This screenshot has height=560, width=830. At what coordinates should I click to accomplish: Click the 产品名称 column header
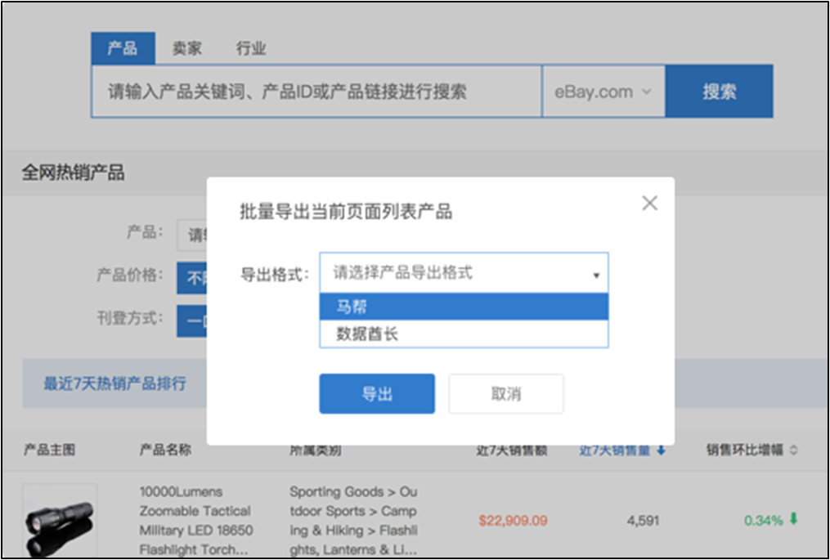[x=165, y=450]
